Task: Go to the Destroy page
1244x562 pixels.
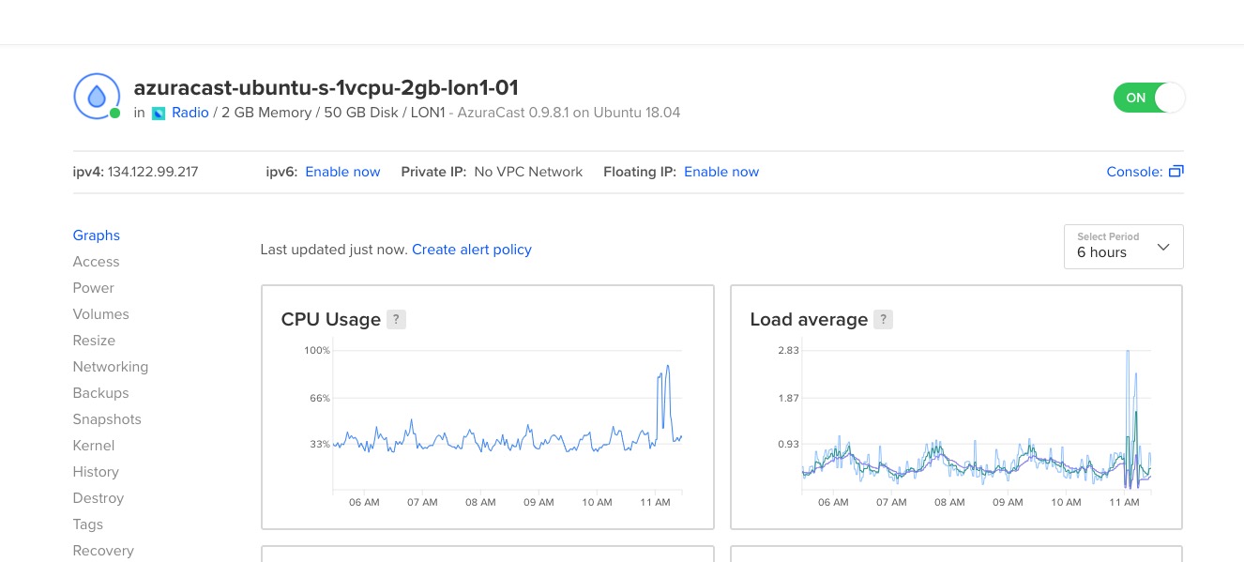Action: pos(98,498)
